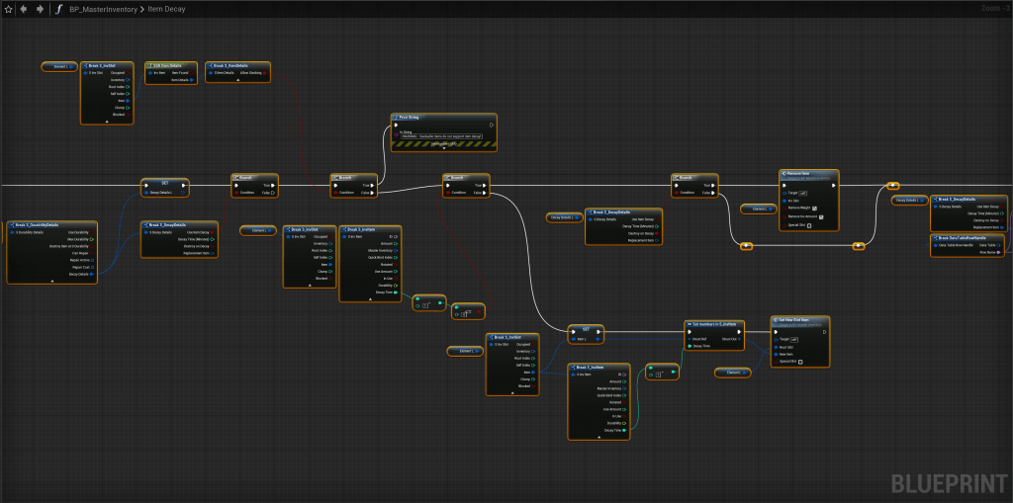Click the In String text field on Print String

click(442, 137)
